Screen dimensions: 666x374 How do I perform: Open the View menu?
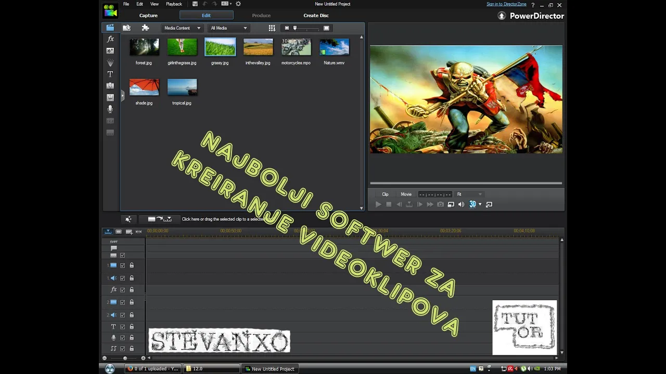click(155, 4)
